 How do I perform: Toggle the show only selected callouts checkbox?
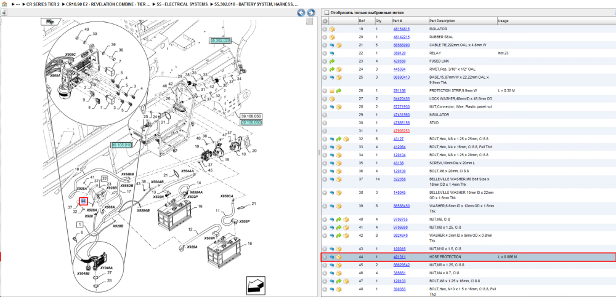click(326, 12)
